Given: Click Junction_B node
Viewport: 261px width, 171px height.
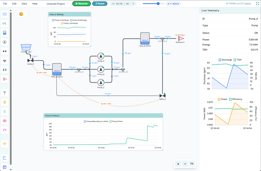Looking at the screenshot, I should click(x=123, y=70).
